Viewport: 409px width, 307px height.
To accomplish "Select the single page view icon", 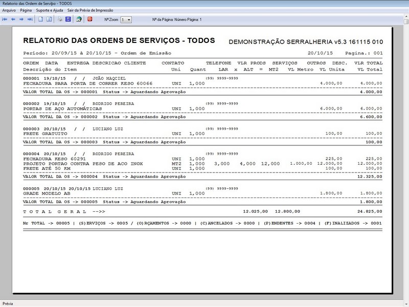I will click(x=40, y=20).
